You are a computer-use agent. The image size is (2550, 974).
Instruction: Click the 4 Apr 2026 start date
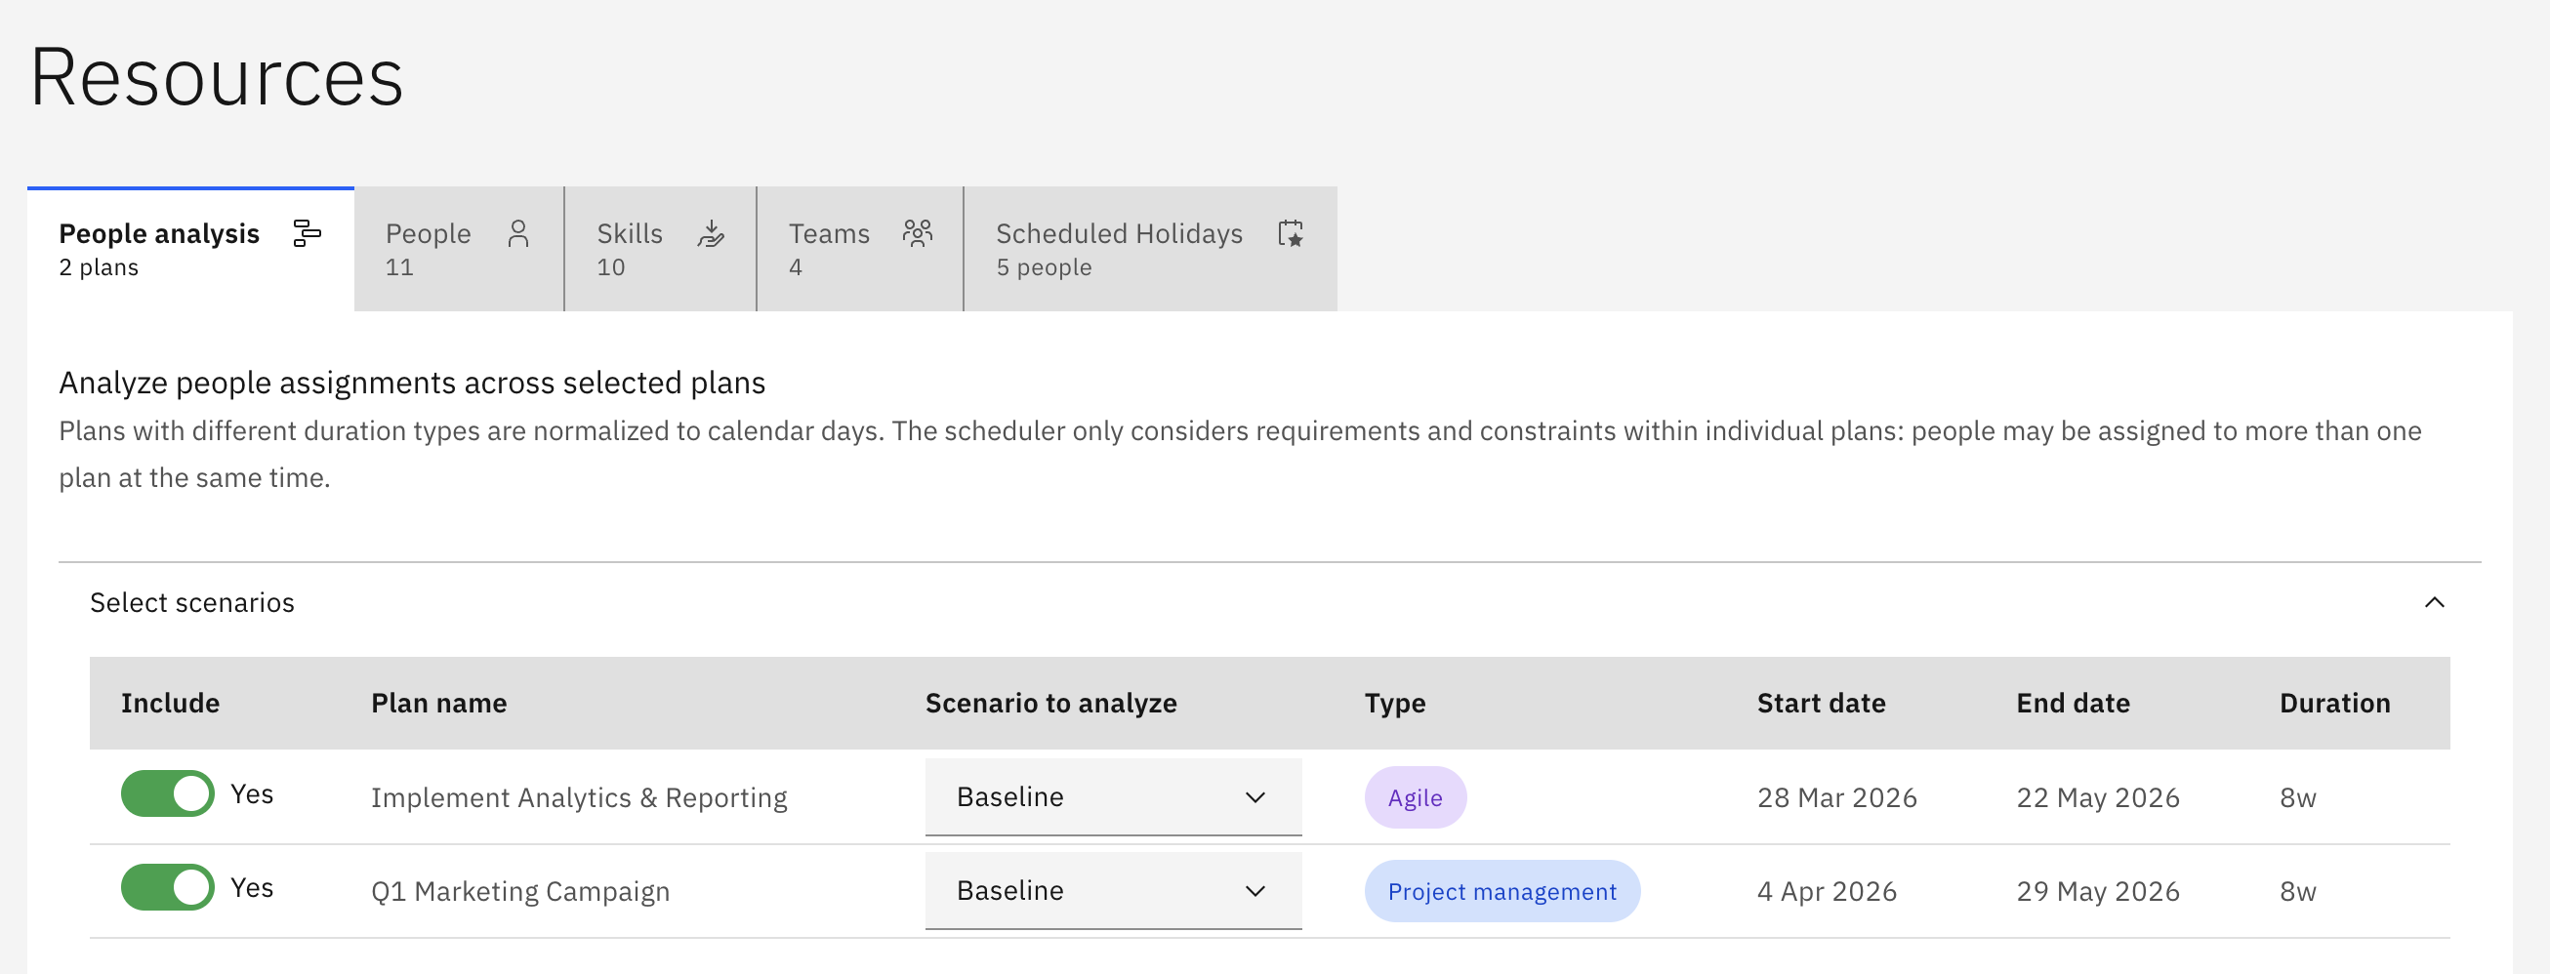pos(1828,892)
